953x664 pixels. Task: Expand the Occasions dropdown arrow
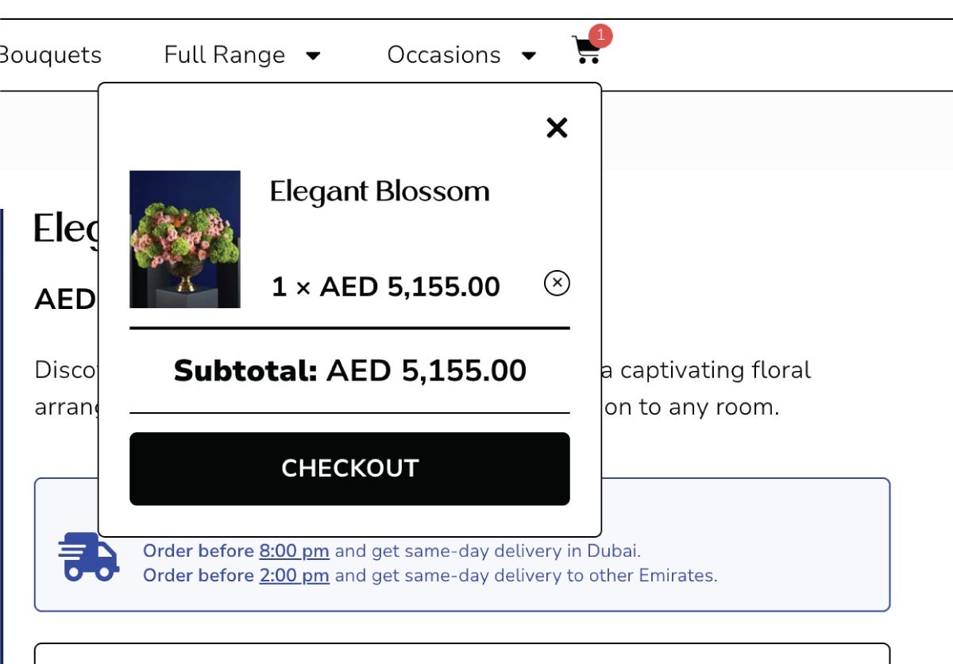529,56
